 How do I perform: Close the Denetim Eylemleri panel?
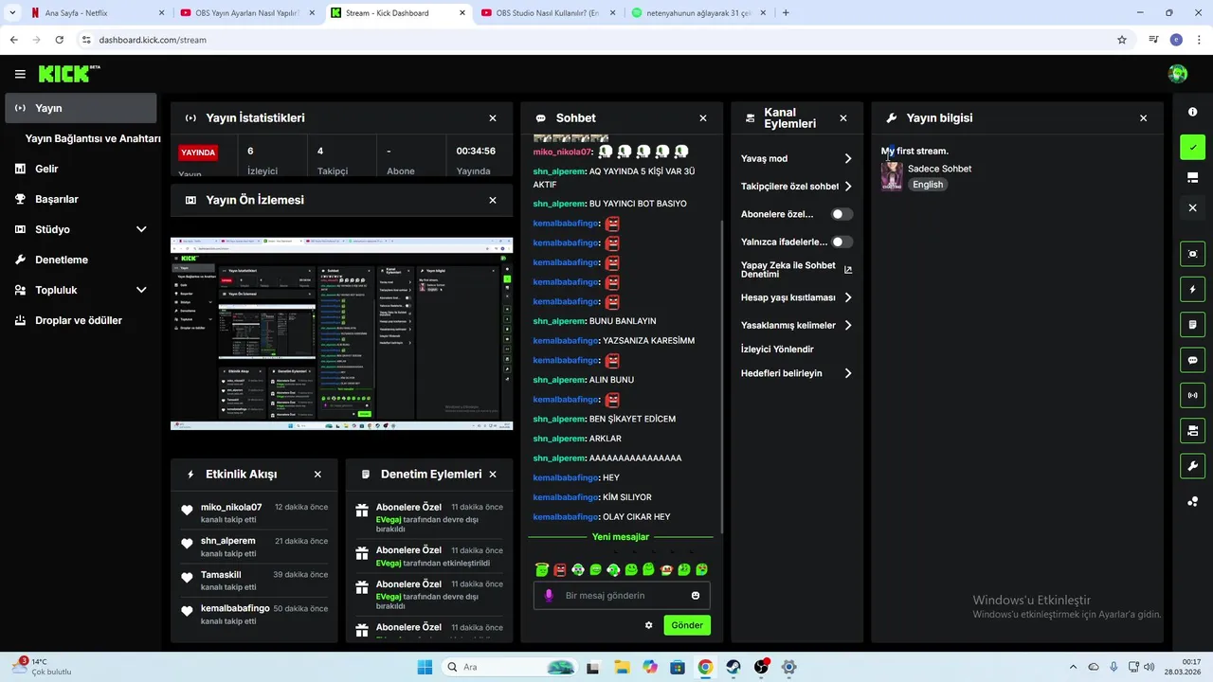492,475
